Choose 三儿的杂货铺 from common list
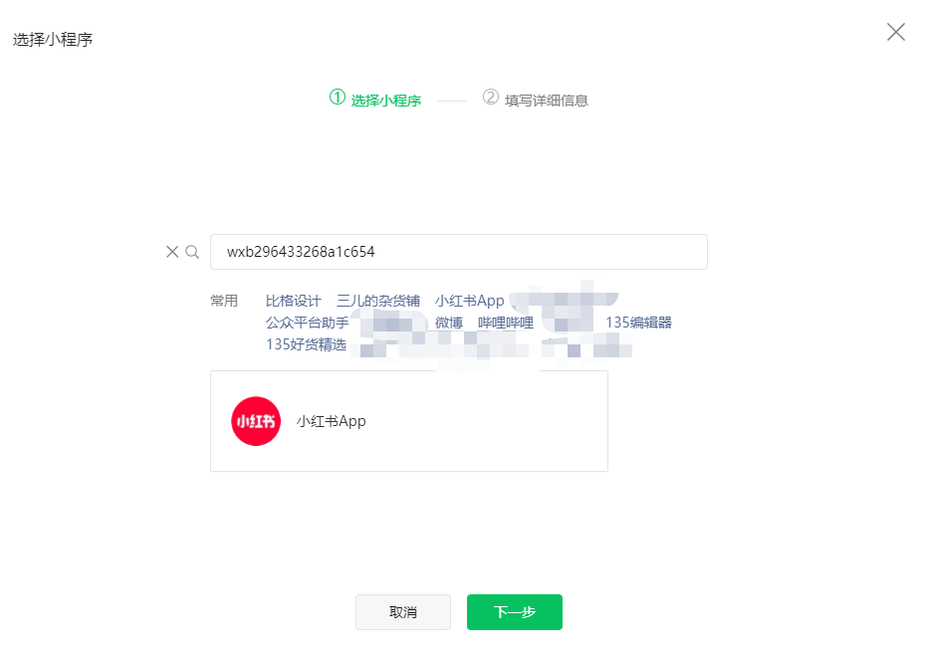The image size is (926, 658). [378, 301]
